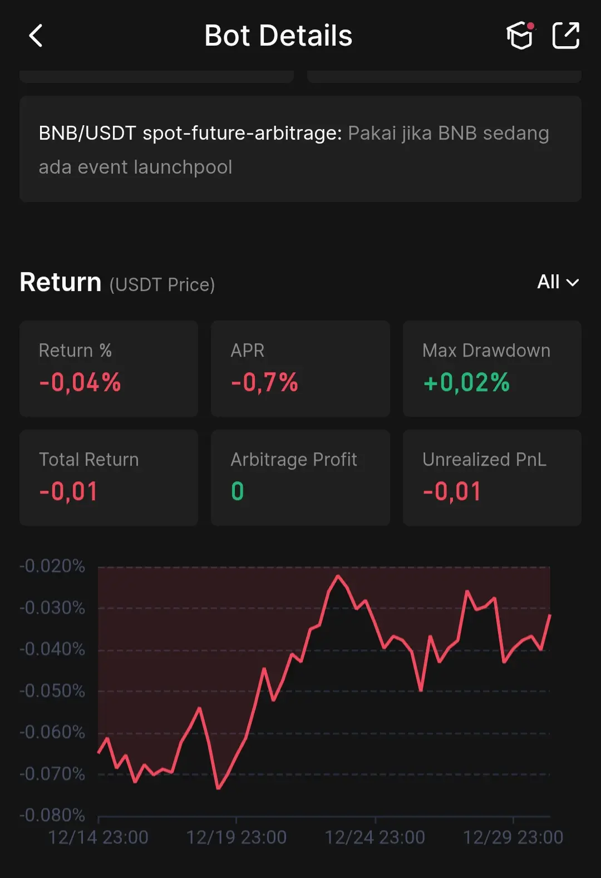This screenshot has width=601, height=878.
Task: Tap the share export icon
Action: tap(565, 36)
